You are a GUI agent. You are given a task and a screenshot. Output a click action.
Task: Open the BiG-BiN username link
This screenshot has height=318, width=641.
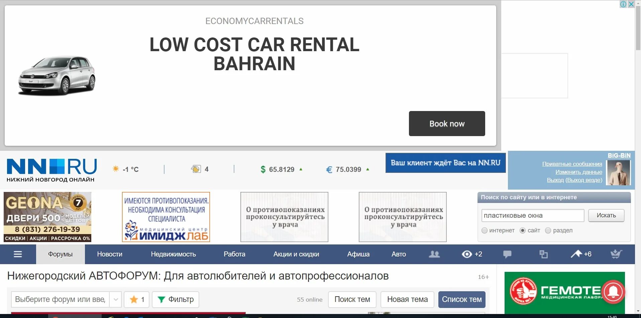coord(619,155)
